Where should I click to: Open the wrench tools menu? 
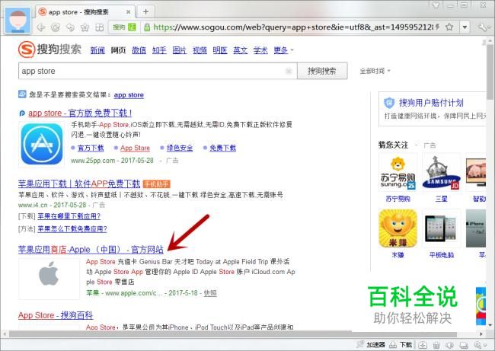pos(482,27)
